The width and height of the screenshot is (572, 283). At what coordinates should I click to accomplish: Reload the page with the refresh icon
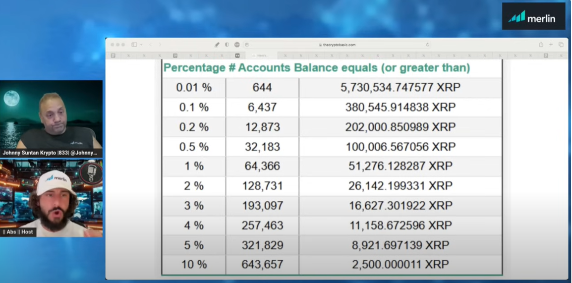tap(427, 45)
